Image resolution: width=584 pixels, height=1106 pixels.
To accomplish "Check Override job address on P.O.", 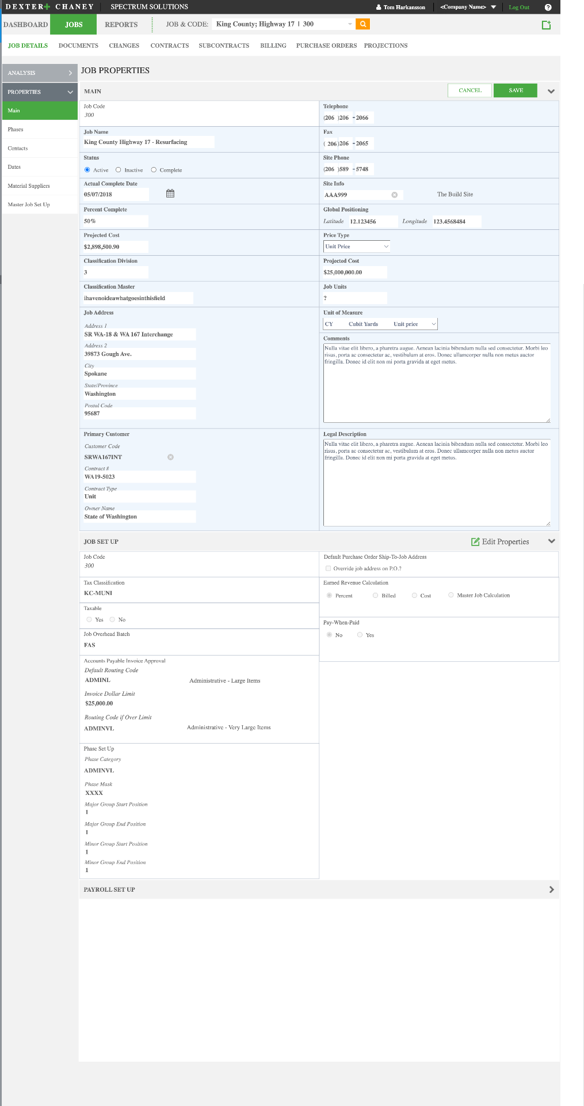I will pyautogui.click(x=329, y=568).
